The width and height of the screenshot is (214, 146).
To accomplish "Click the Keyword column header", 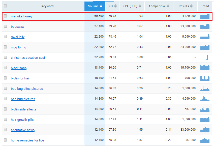I will [x=47, y=6].
